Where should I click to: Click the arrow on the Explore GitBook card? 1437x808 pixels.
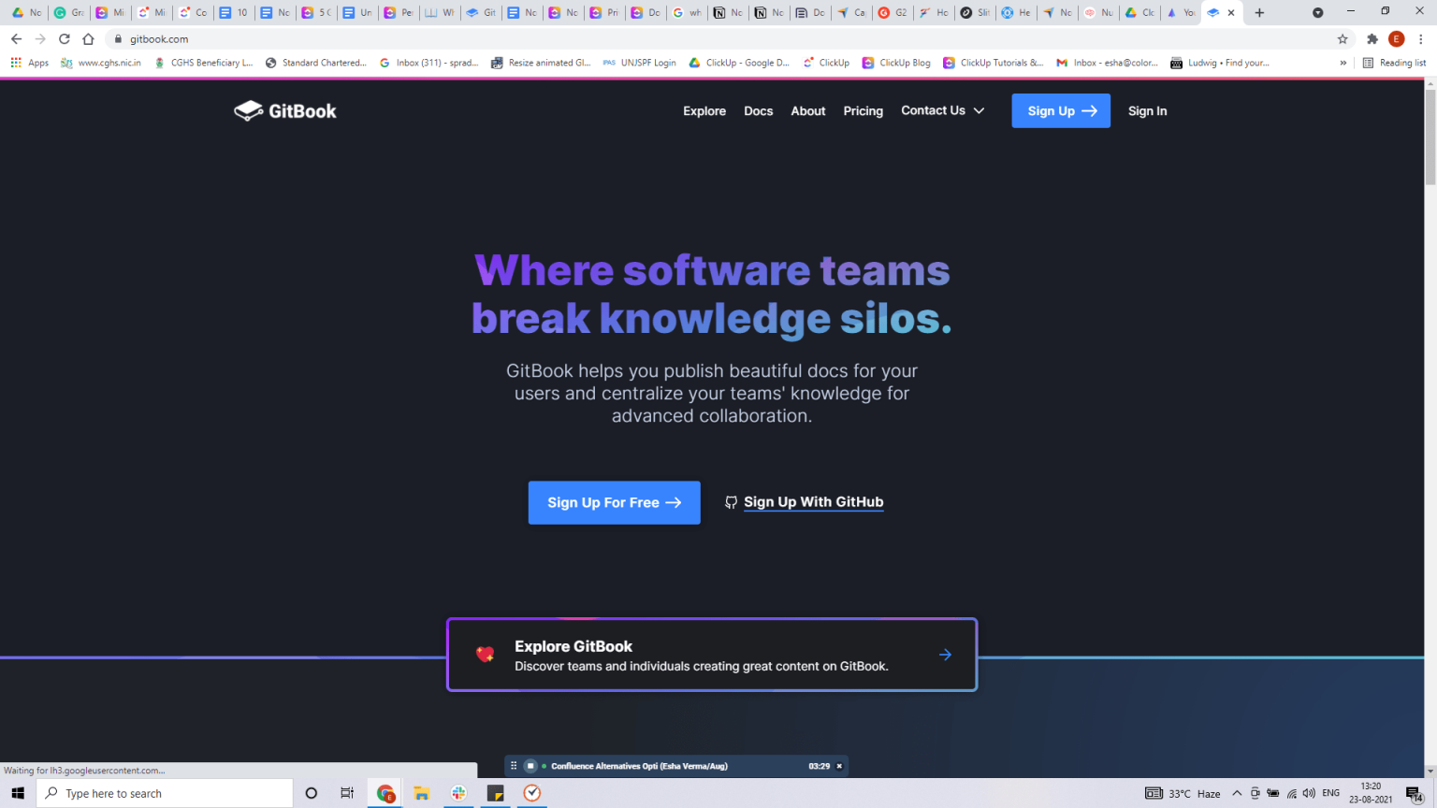click(945, 654)
